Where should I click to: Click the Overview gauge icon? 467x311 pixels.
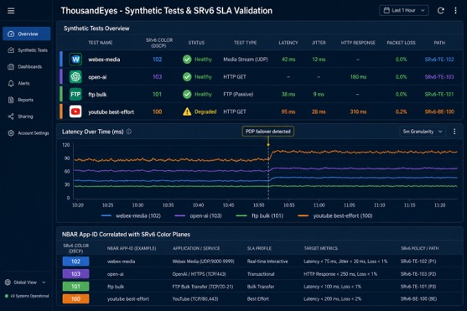click(11, 34)
